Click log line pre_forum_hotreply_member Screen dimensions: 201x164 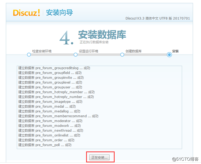click(x=57, y=92)
